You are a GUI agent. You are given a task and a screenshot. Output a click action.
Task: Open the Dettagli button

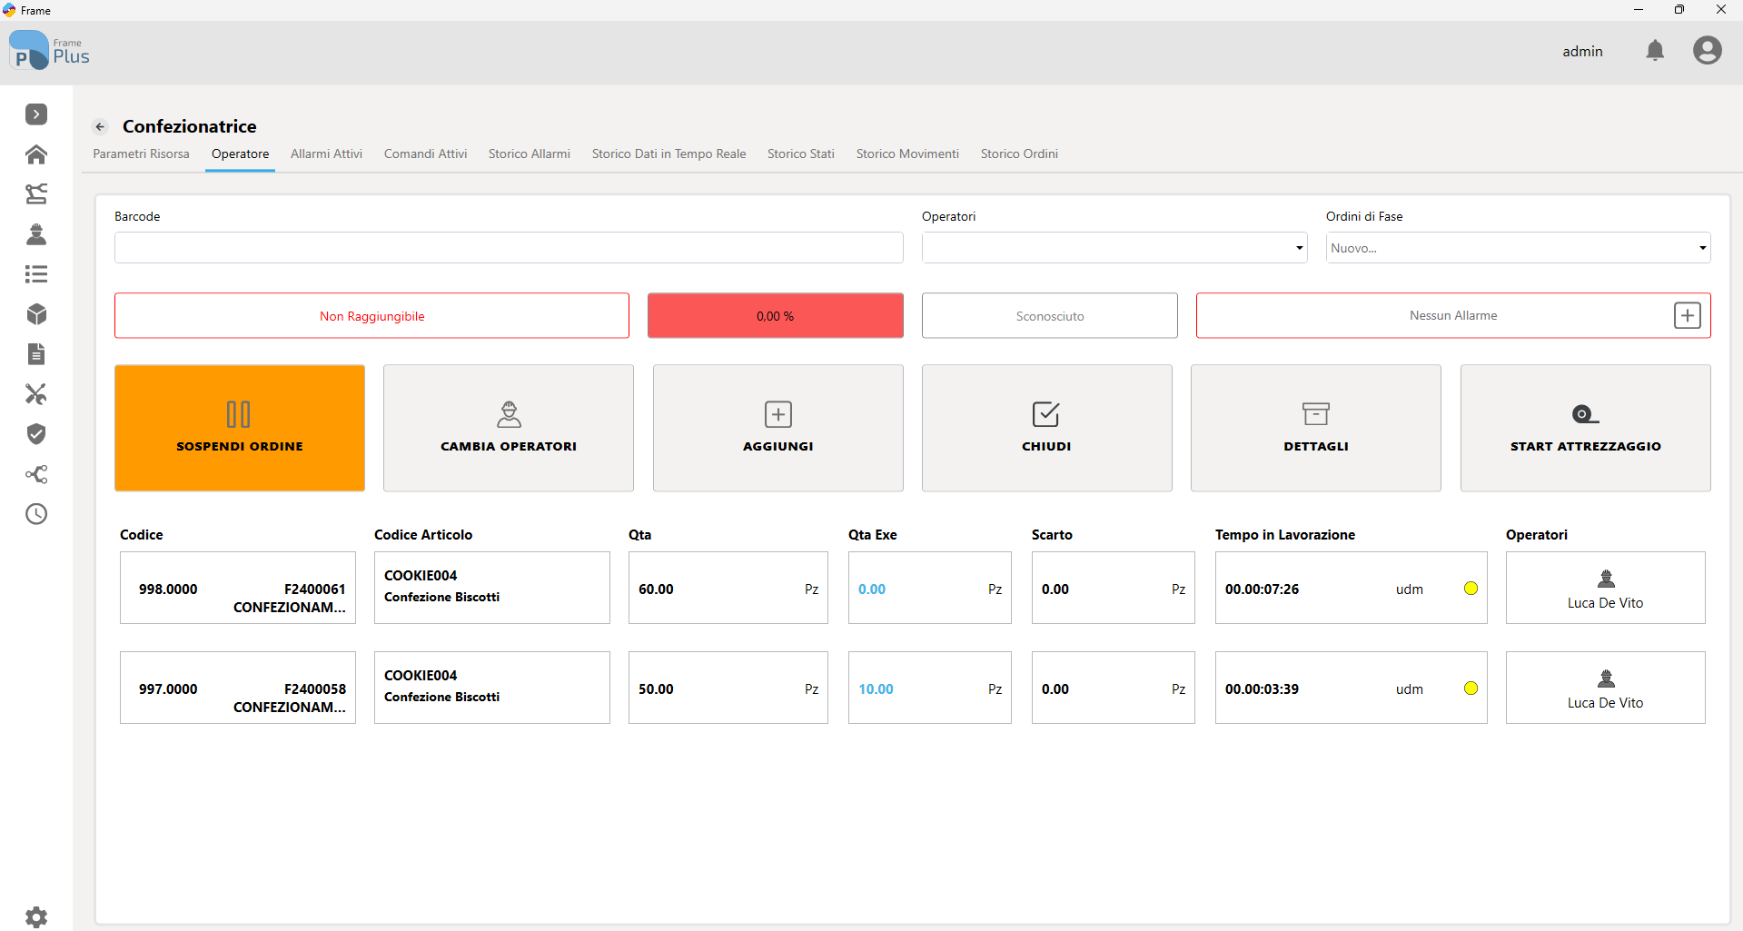click(1316, 428)
